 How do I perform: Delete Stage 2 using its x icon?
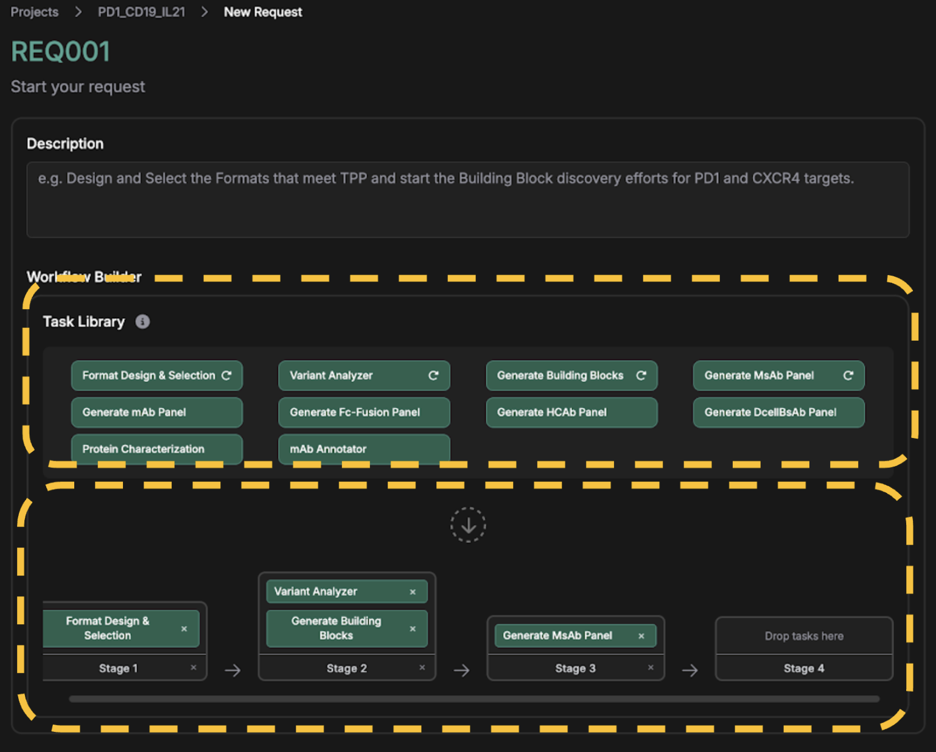[x=422, y=667]
